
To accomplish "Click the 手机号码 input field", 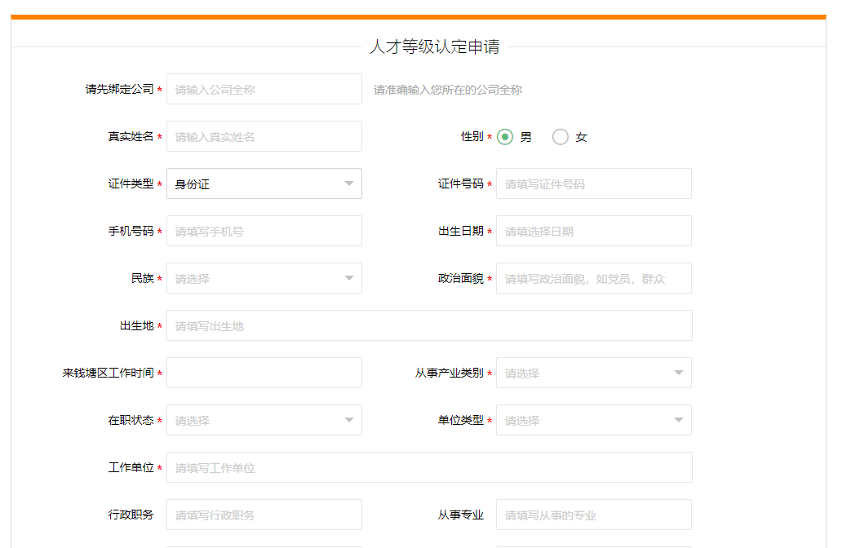I will pos(264,231).
